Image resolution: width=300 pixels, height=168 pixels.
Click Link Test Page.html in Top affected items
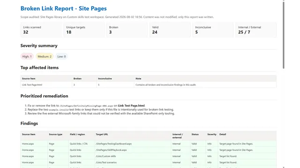(x=32, y=85)
